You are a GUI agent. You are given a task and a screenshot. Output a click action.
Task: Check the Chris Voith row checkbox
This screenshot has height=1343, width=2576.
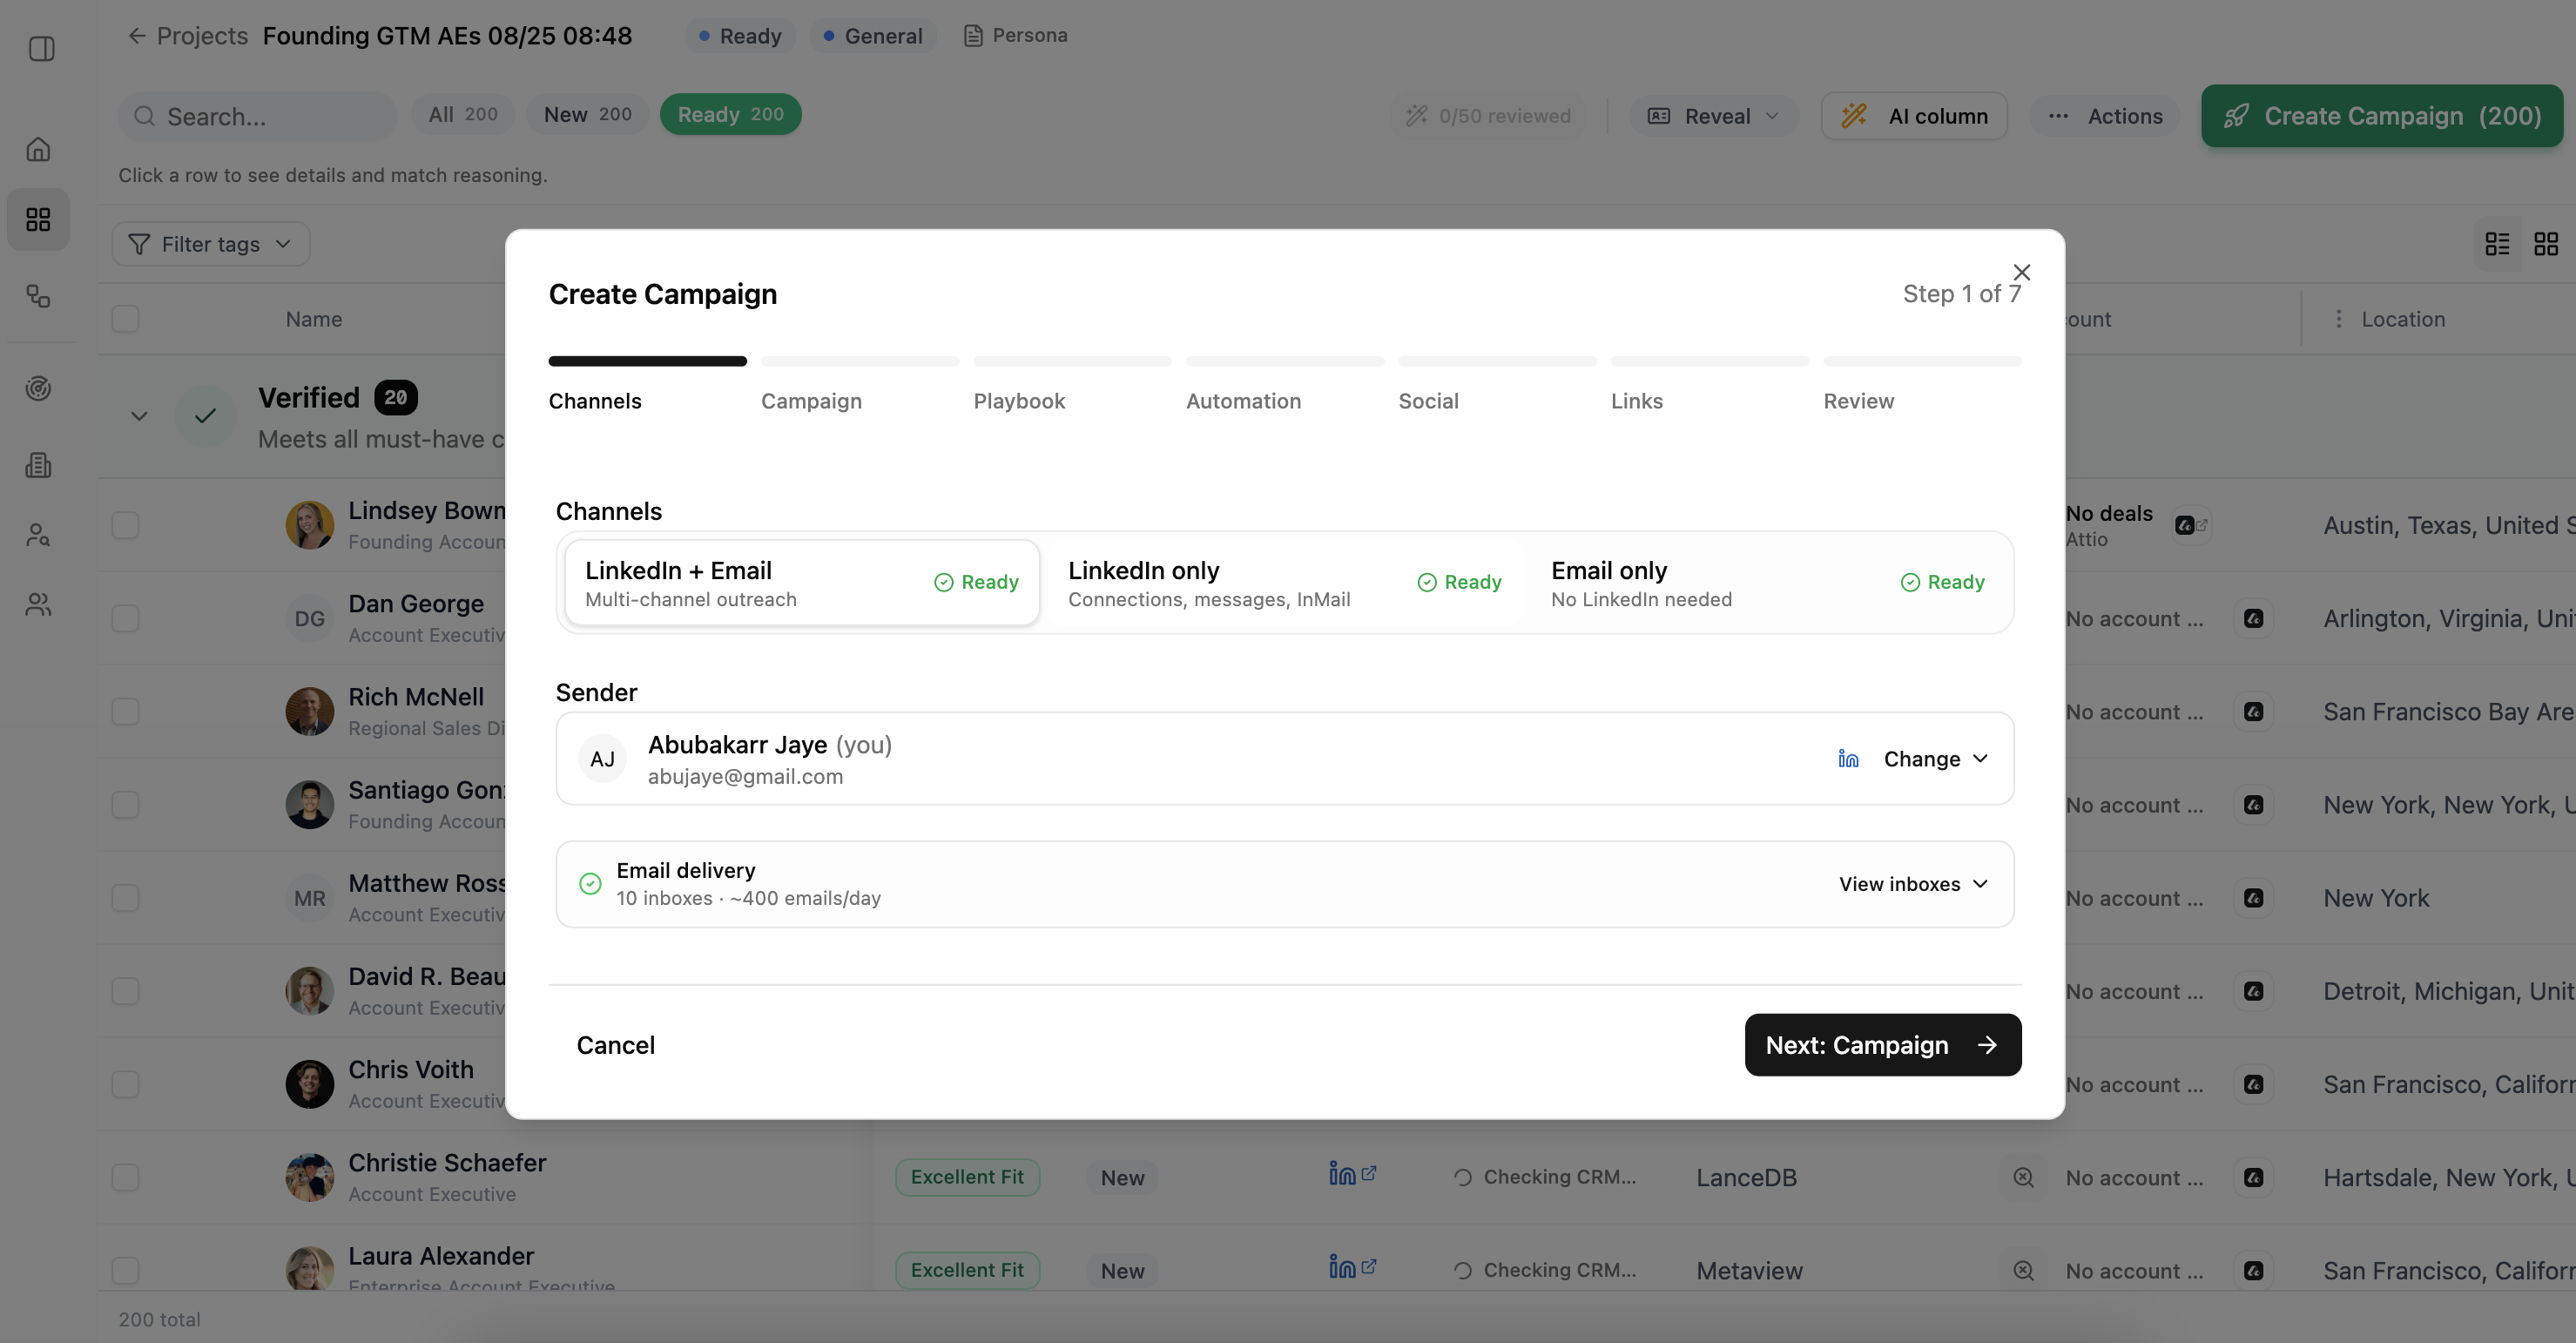125,1085
